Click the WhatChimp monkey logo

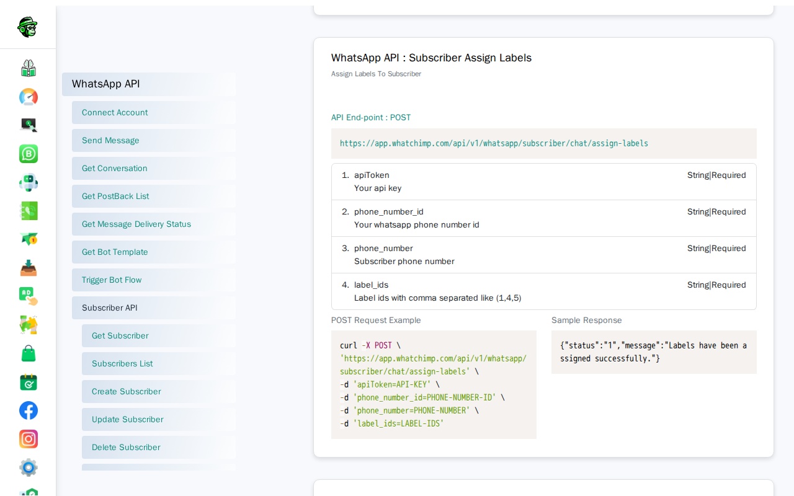click(x=27, y=27)
